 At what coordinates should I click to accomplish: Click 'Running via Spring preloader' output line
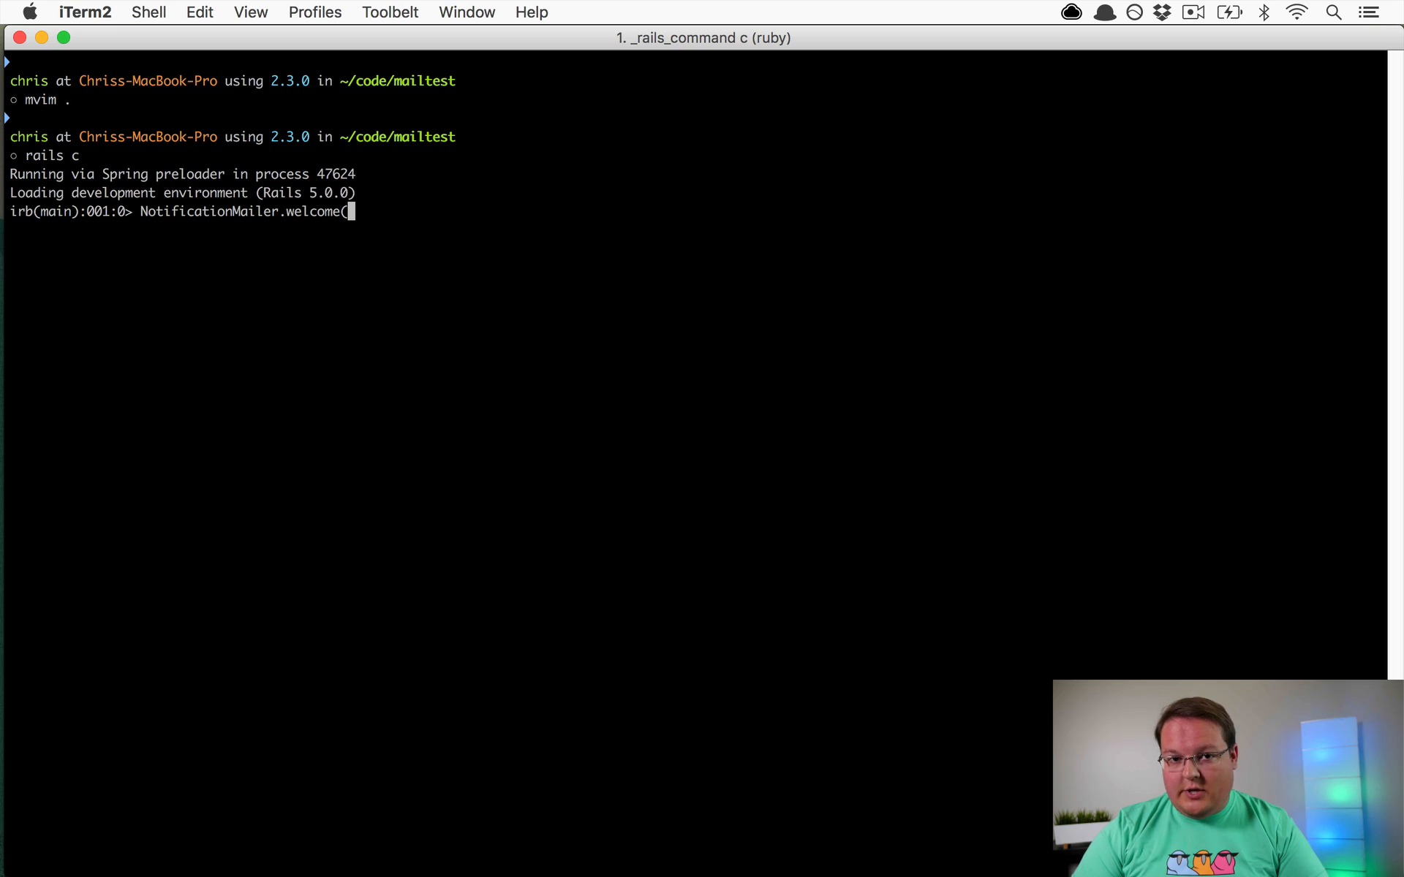click(x=182, y=174)
